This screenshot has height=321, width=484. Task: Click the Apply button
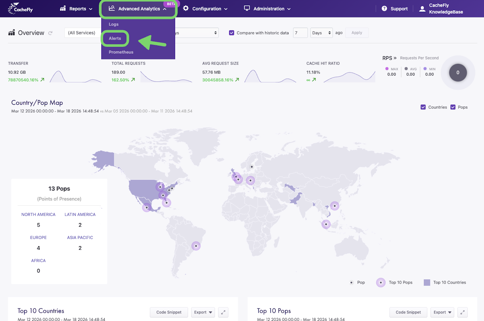357,33
